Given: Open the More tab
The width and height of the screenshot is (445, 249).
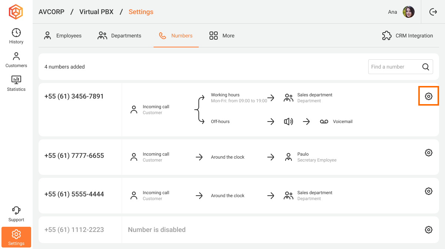Looking at the screenshot, I should 222,36.
